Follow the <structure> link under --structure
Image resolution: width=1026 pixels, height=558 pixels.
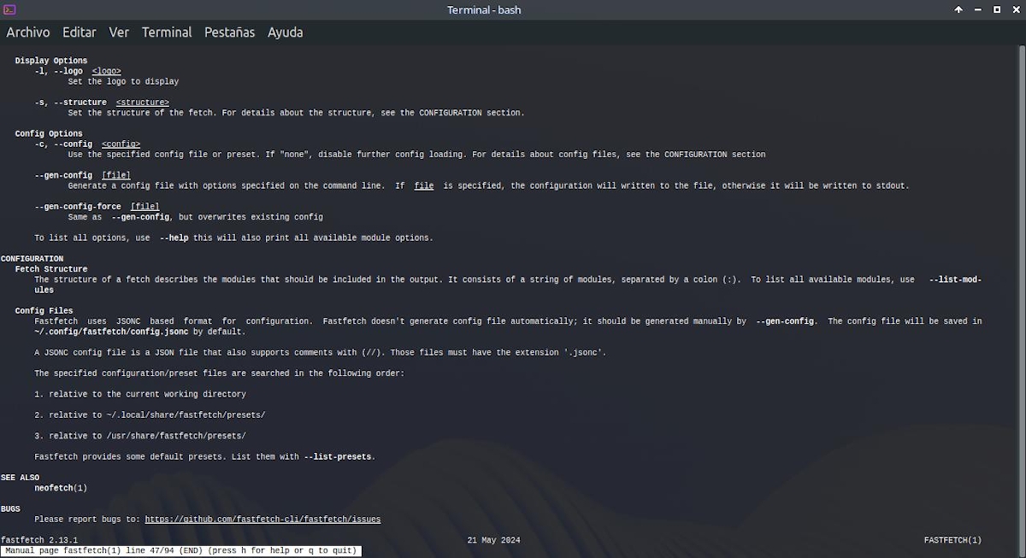[142, 102]
